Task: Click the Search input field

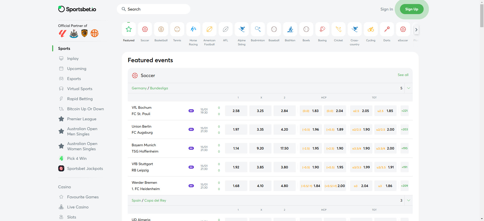Action: click(x=153, y=9)
